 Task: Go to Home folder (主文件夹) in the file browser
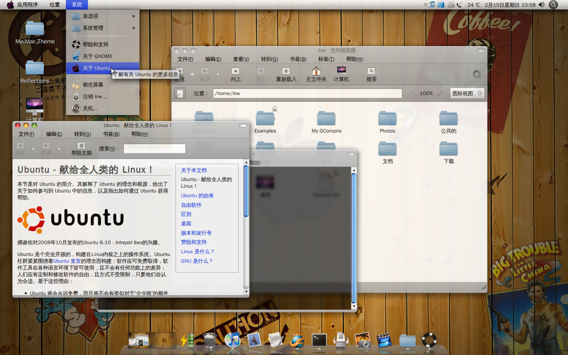[x=316, y=75]
